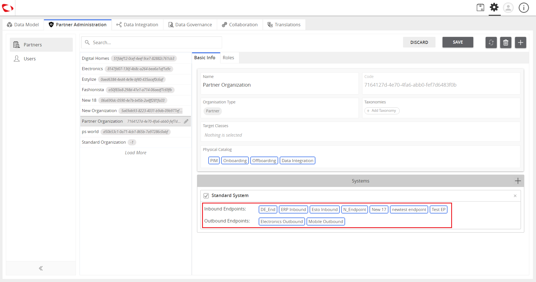
Task: Select New Organization in partner list
Action: pos(136,111)
